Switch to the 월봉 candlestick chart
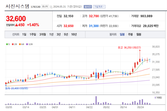This screenshot has width=167, height=111. pos(139,34)
